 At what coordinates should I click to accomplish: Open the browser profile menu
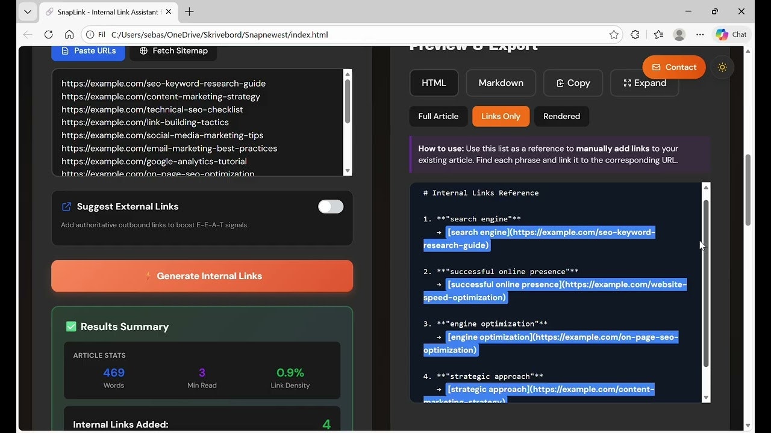(x=679, y=34)
